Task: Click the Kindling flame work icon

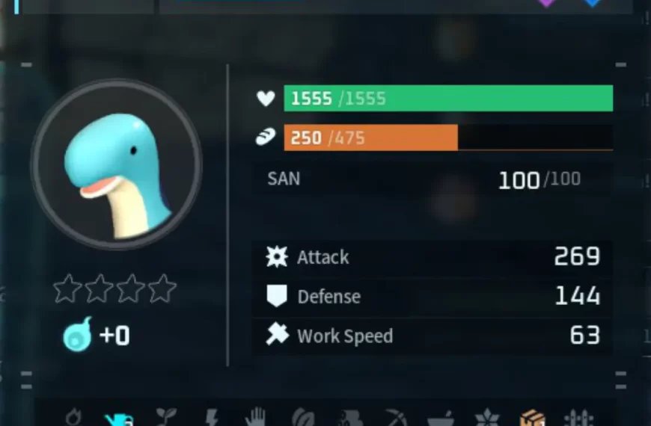Action: [73, 417]
